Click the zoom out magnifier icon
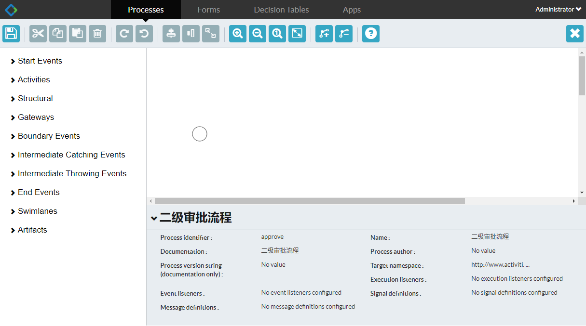Viewport: 586px width, 326px height. point(258,34)
